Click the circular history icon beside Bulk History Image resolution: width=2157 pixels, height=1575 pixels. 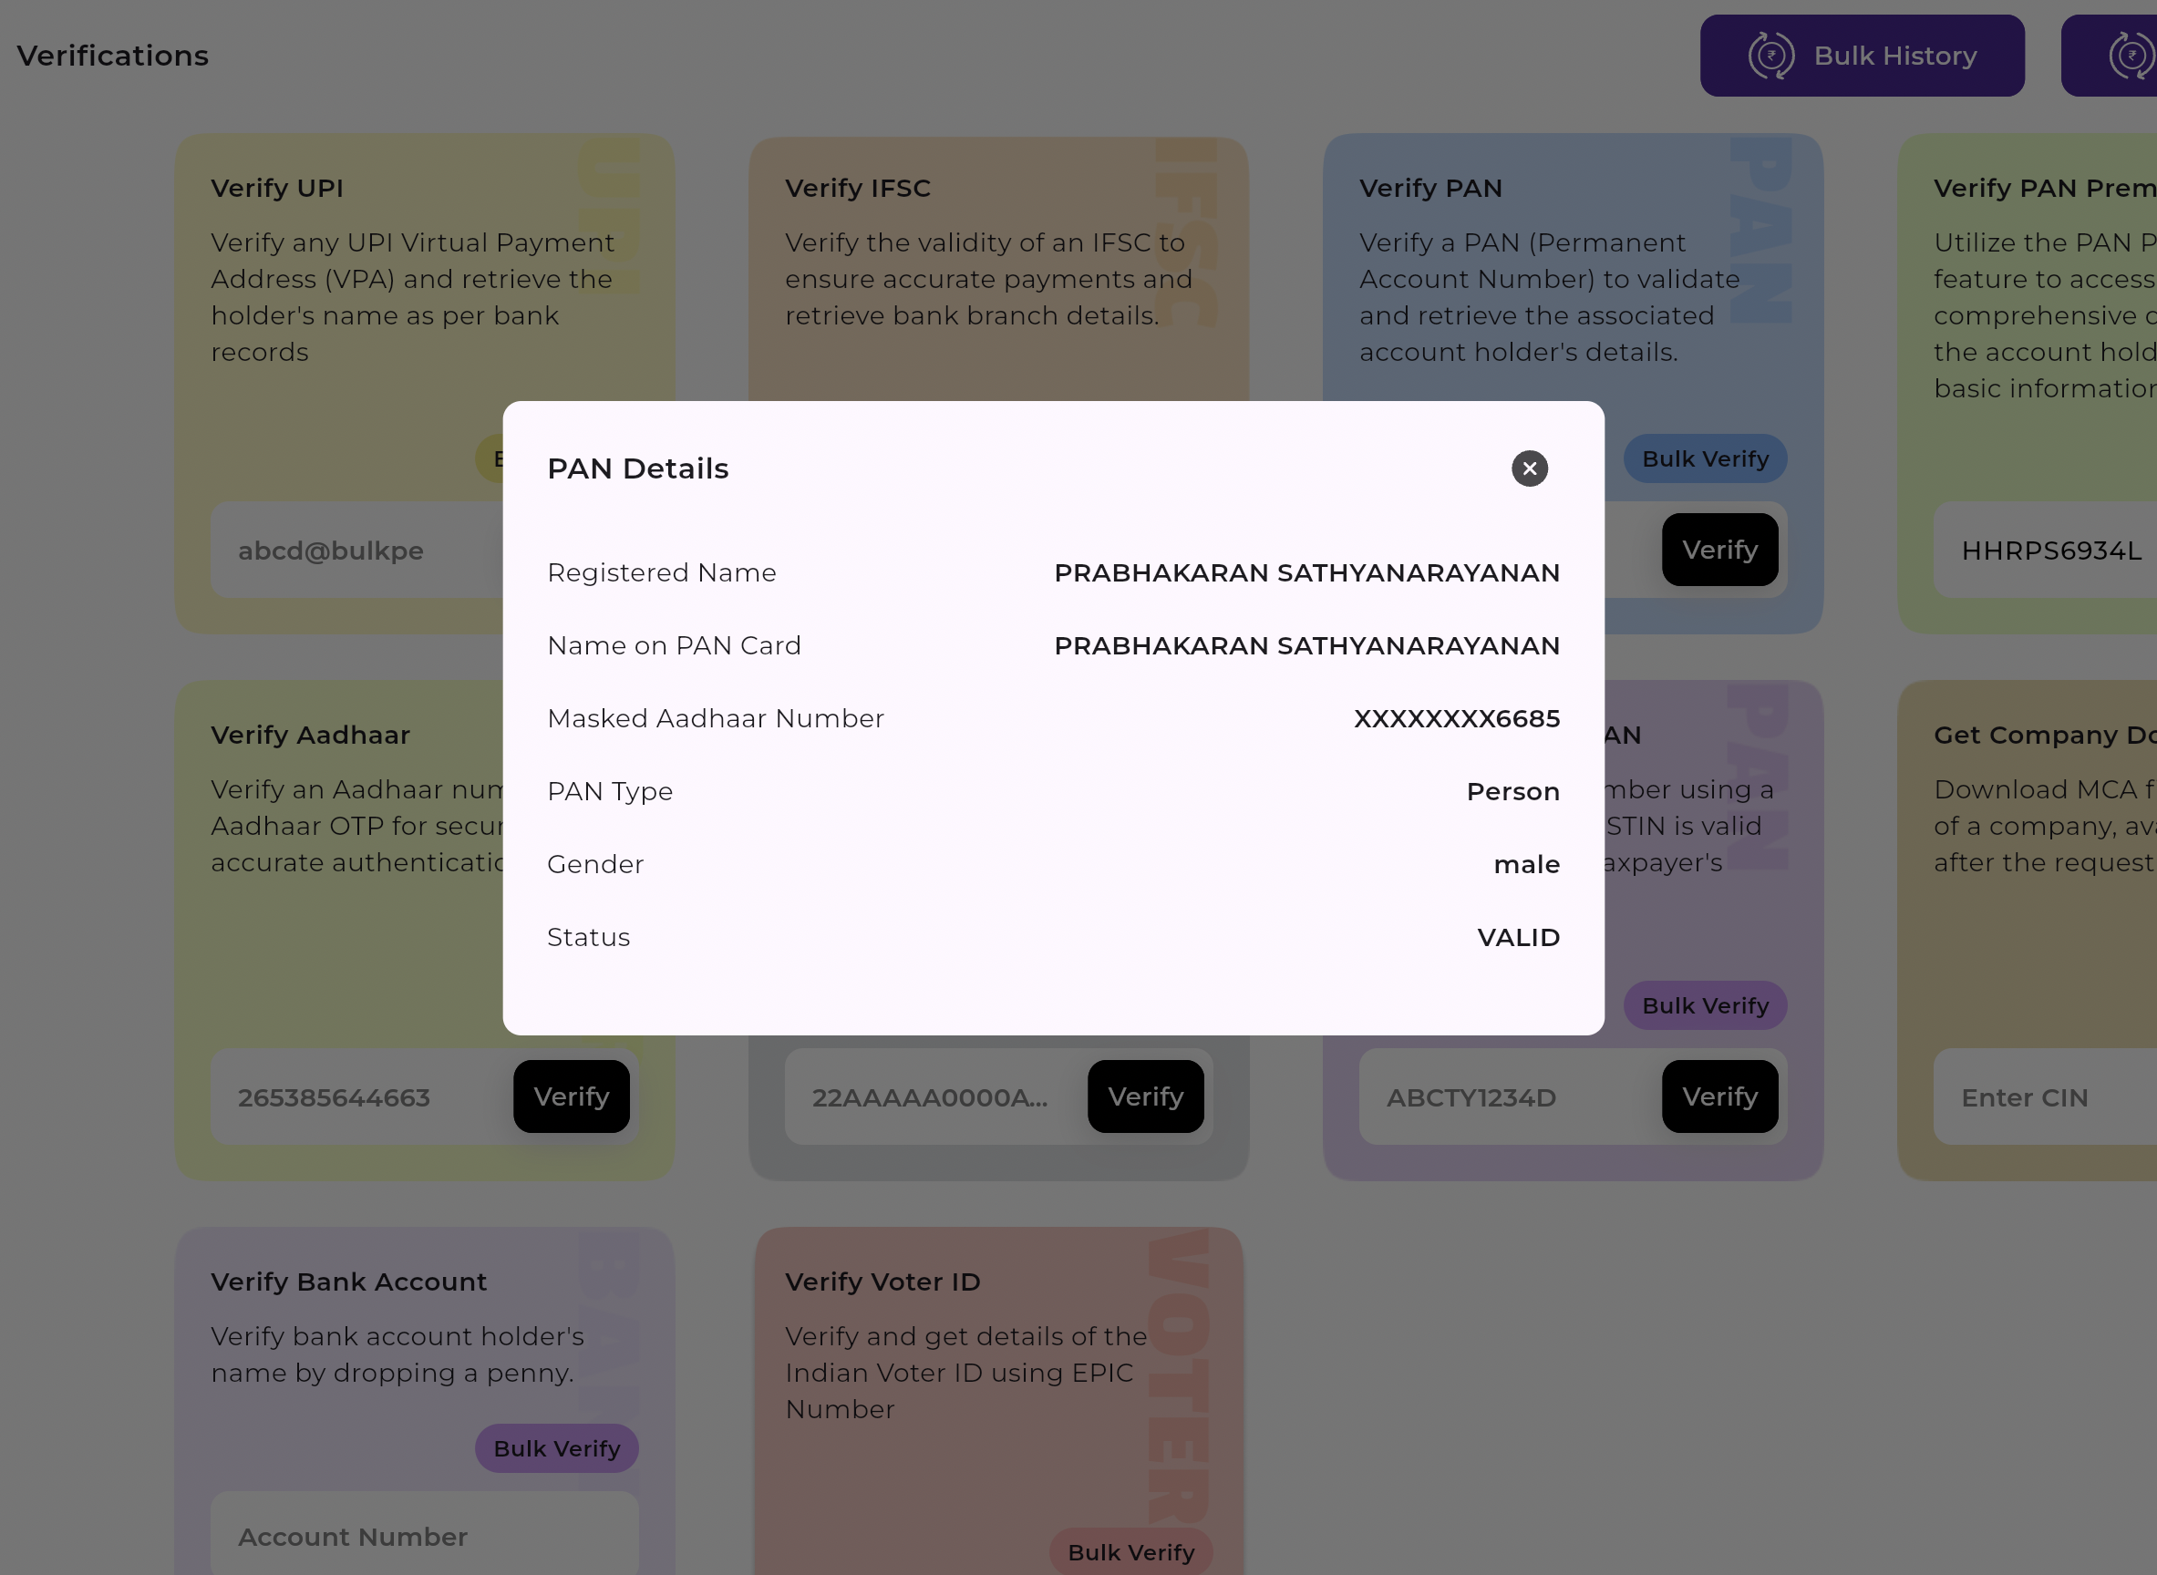pyautogui.click(x=1770, y=56)
